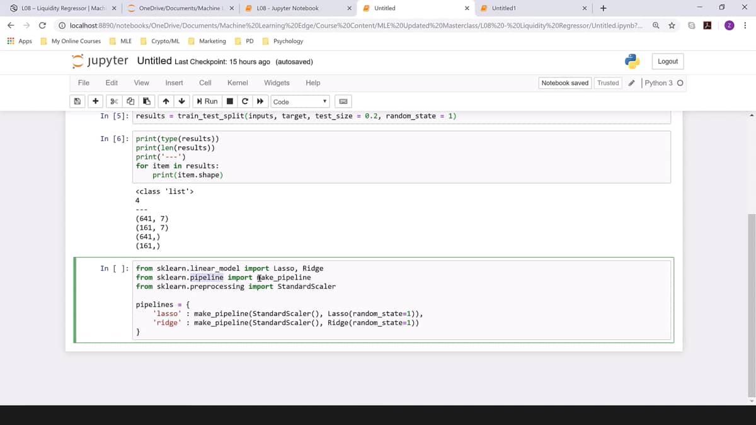The image size is (756, 425).
Task: Move selected cell up arrow
Action: tap(166, 101)
